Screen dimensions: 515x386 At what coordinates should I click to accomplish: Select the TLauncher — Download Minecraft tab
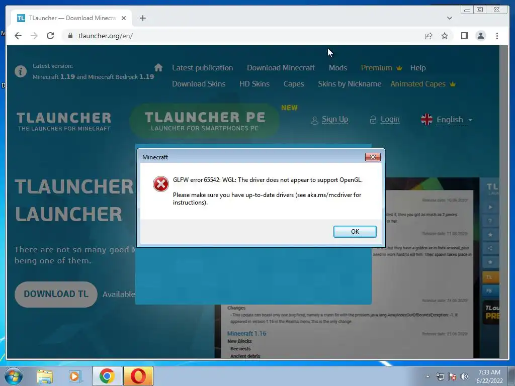pos(71,18)
